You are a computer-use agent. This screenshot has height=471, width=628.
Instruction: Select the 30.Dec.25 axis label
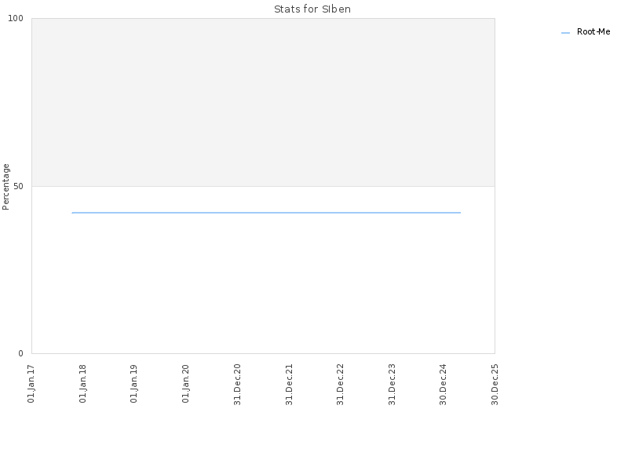tap(495, 385)
